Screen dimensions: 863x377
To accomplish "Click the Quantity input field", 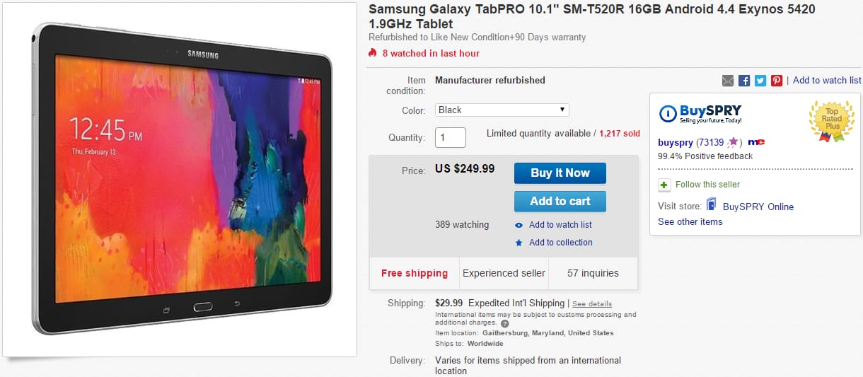I will tap(451, 137).
